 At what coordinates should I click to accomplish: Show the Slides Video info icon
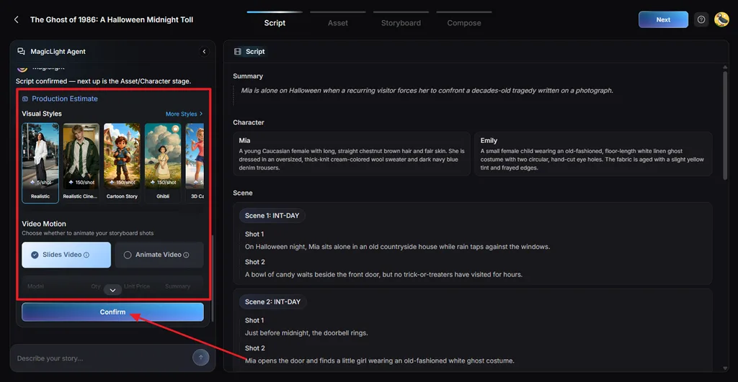point(86,255)
